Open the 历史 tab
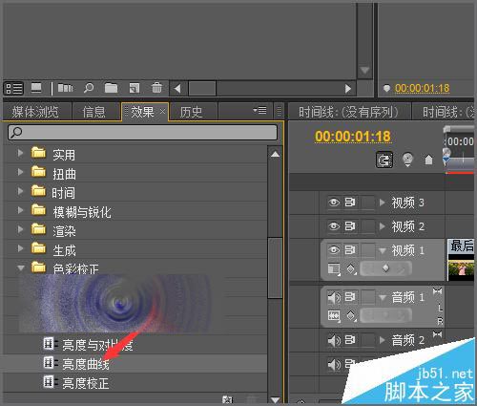477x406 pixels. click(191, 112)
